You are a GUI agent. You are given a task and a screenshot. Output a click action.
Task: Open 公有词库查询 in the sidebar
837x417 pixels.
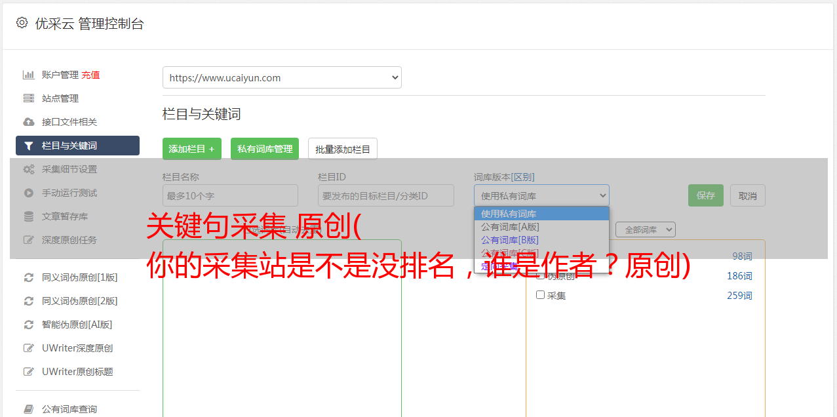[69, 409]
